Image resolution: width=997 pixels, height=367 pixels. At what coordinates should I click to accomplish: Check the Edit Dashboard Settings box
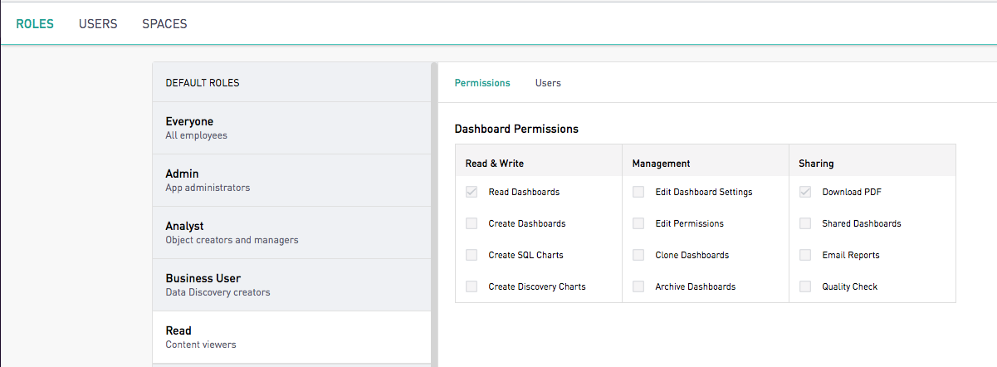(x=638, y=192)
